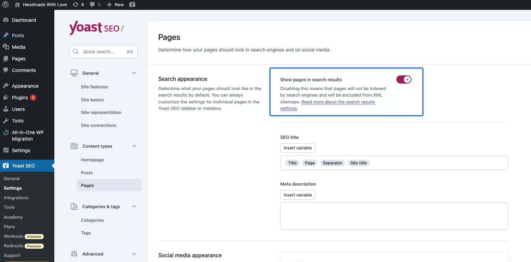
Task: Toggle Show pages in search results switch
Action: (x=404, y=79)
